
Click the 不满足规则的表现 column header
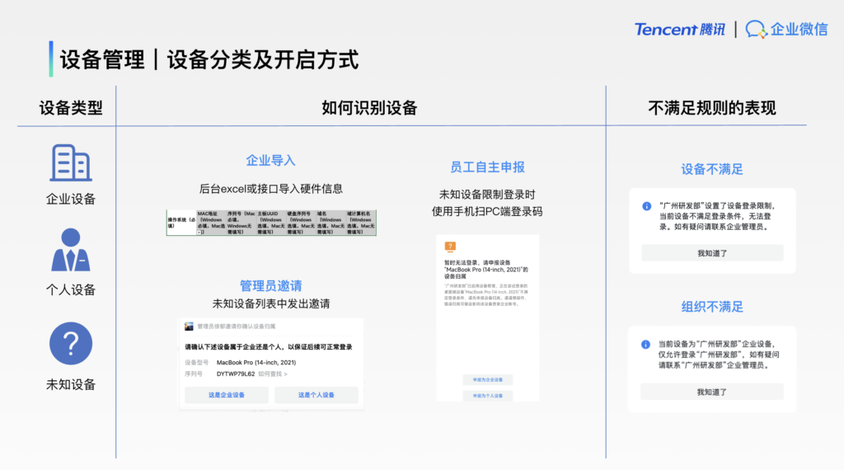(x=711, y=108)
